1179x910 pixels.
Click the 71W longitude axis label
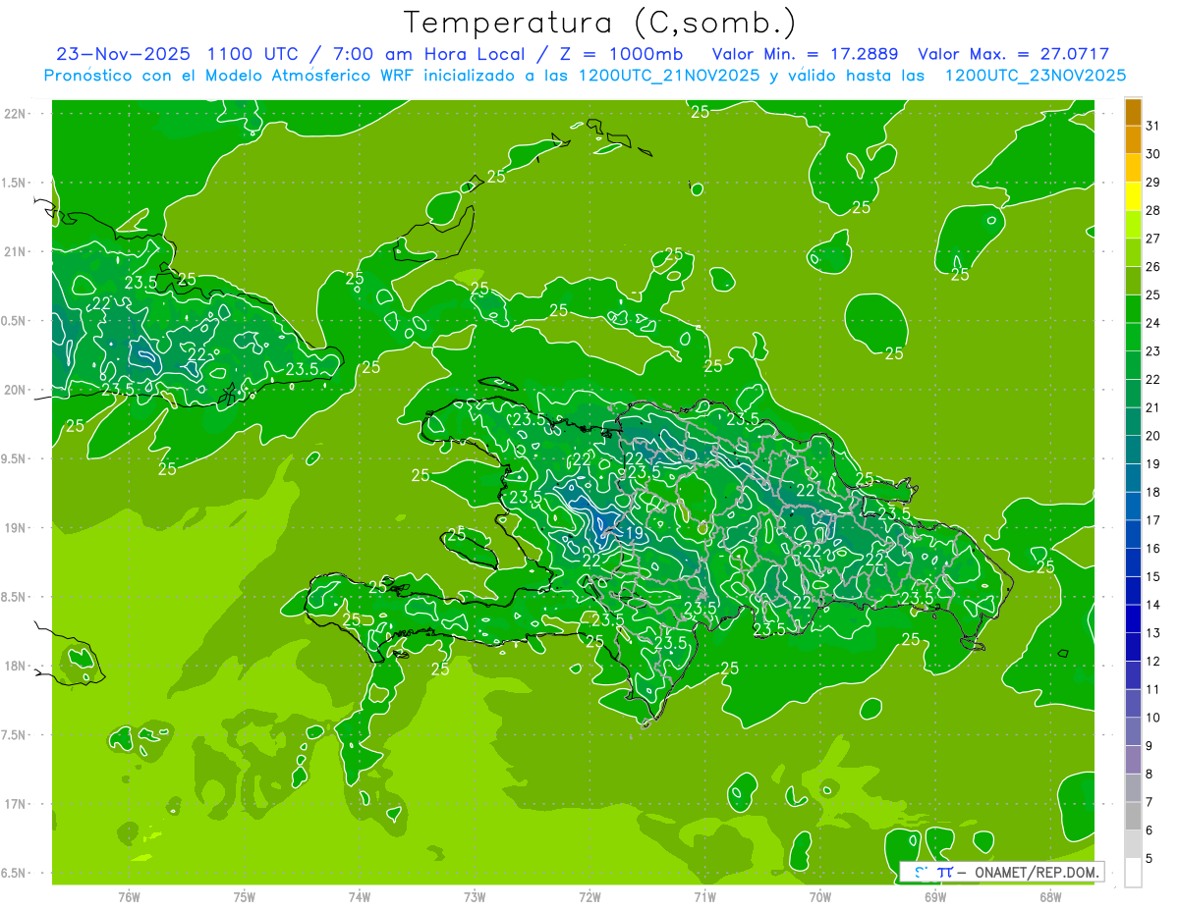(x=704, y=897)
